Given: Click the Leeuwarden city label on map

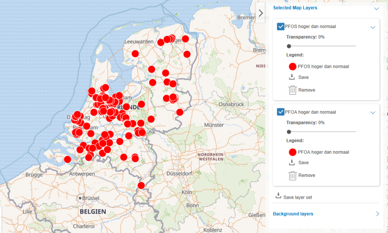Looking at the screenshot, I should [139, 42].
